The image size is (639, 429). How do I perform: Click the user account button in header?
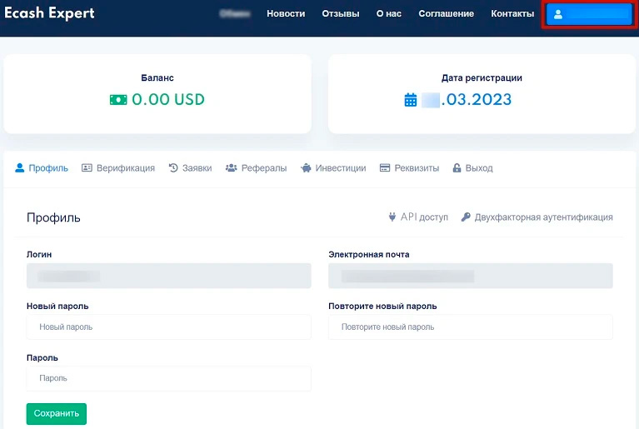click(x=590, y=15)
